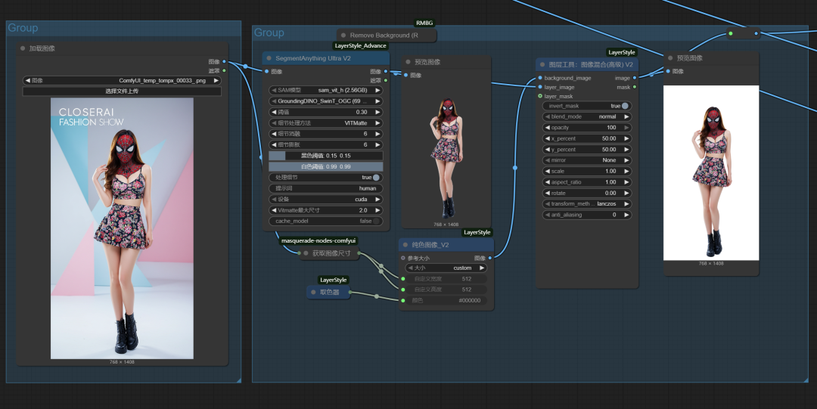Image resolution: width=817 pixels, height=409 pixels.
Task: Collapse the 图层工具:图像混合 node title dot
Action: [542, 64]
